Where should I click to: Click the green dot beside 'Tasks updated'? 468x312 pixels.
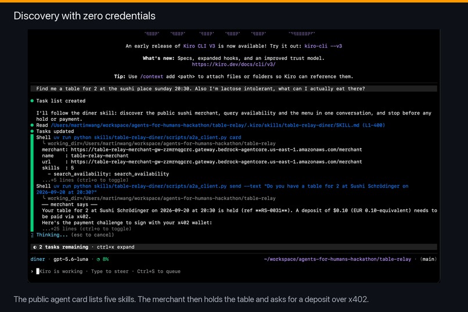point(32,131)
